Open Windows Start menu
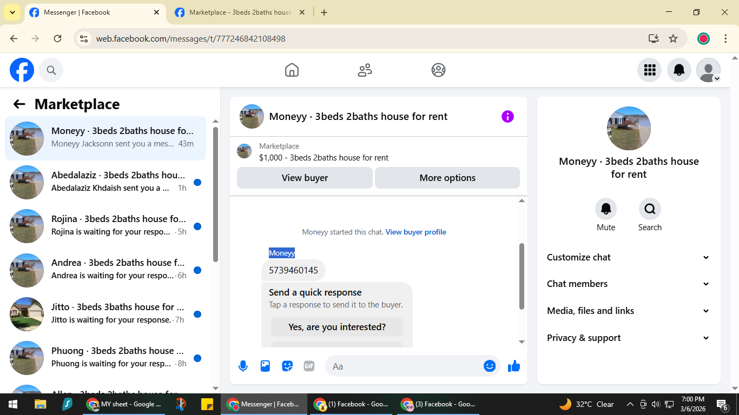Image resolution: width=739 pixels, height=415 pixels. point(13,404)
